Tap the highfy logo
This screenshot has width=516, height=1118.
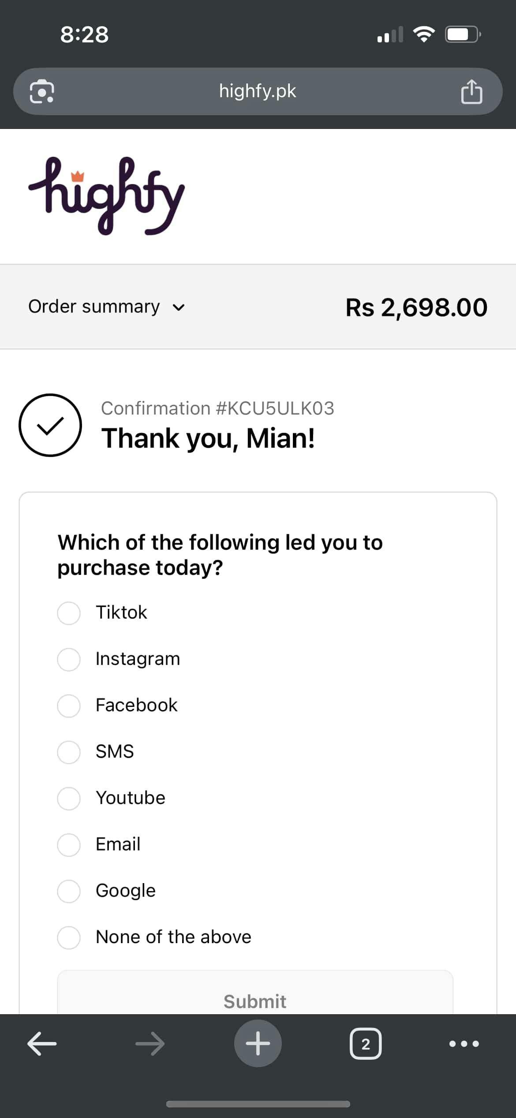tap(106, 196)
